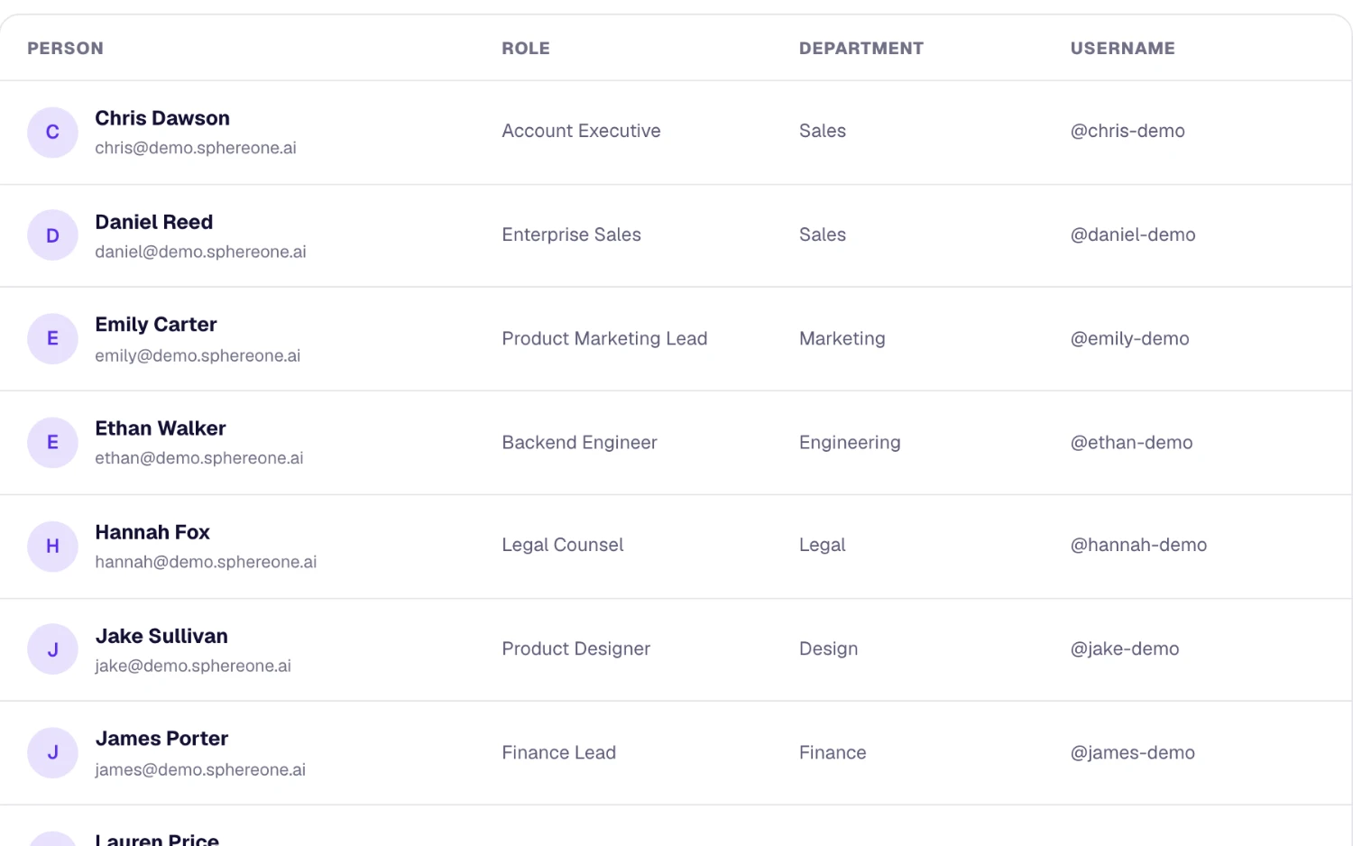
Task: Select the name Ethan Walker
Action: pyautogui.click(x=161, y=428)
